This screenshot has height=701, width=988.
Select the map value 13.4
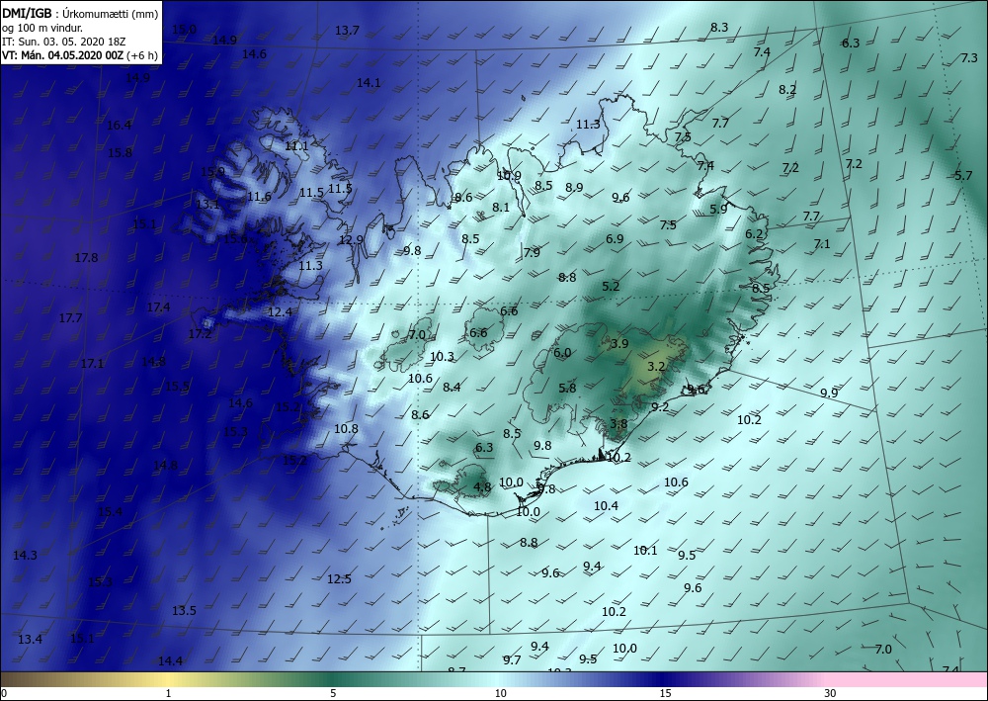click(x=30, y=640)
